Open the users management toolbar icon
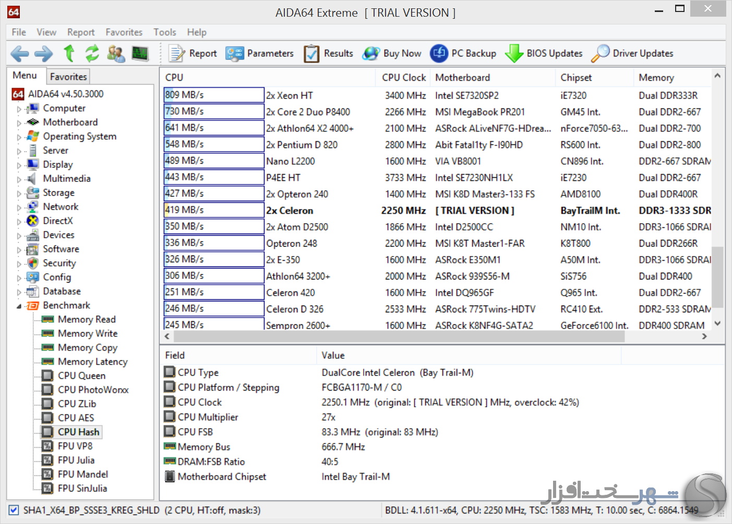Screen dimensions: 732x524 click(x=116, y=53)
